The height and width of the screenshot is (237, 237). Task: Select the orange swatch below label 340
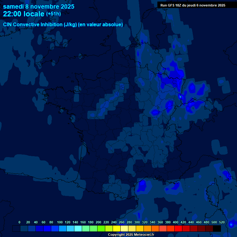(x=155, y=229)
